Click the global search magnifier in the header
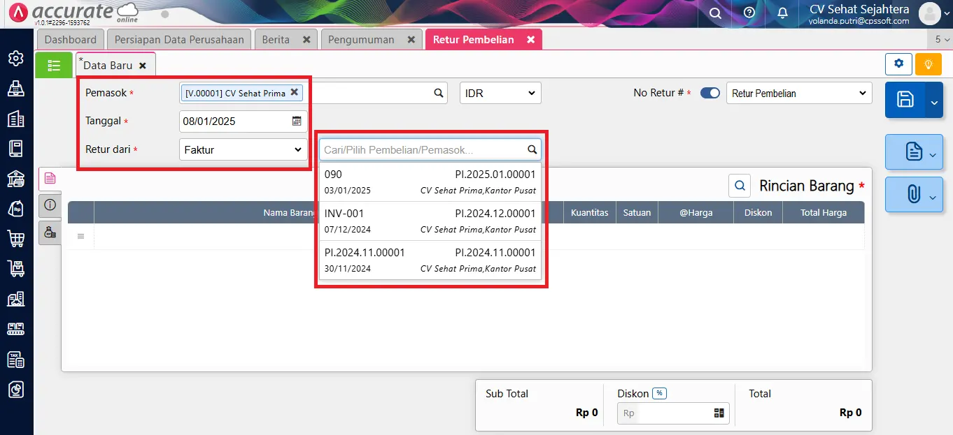The height and width of the screenshot is (435, 953). pos(715,13)
